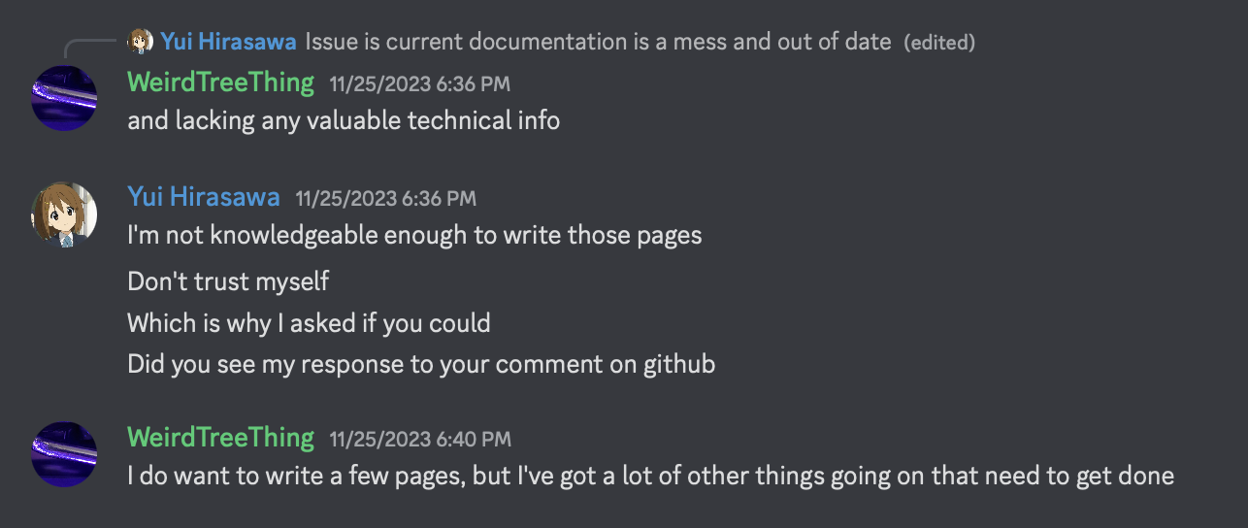Select message "I'm not knowledgeable enough to write those pages"

[x=414, y=235]
